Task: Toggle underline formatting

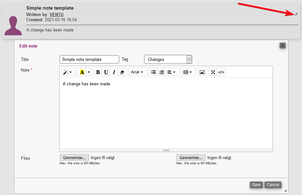Action: coord(106,72)
